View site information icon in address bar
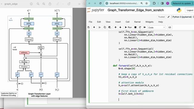Image resolution: width=194 pixels, height=109 pixels. click(107, 3)
